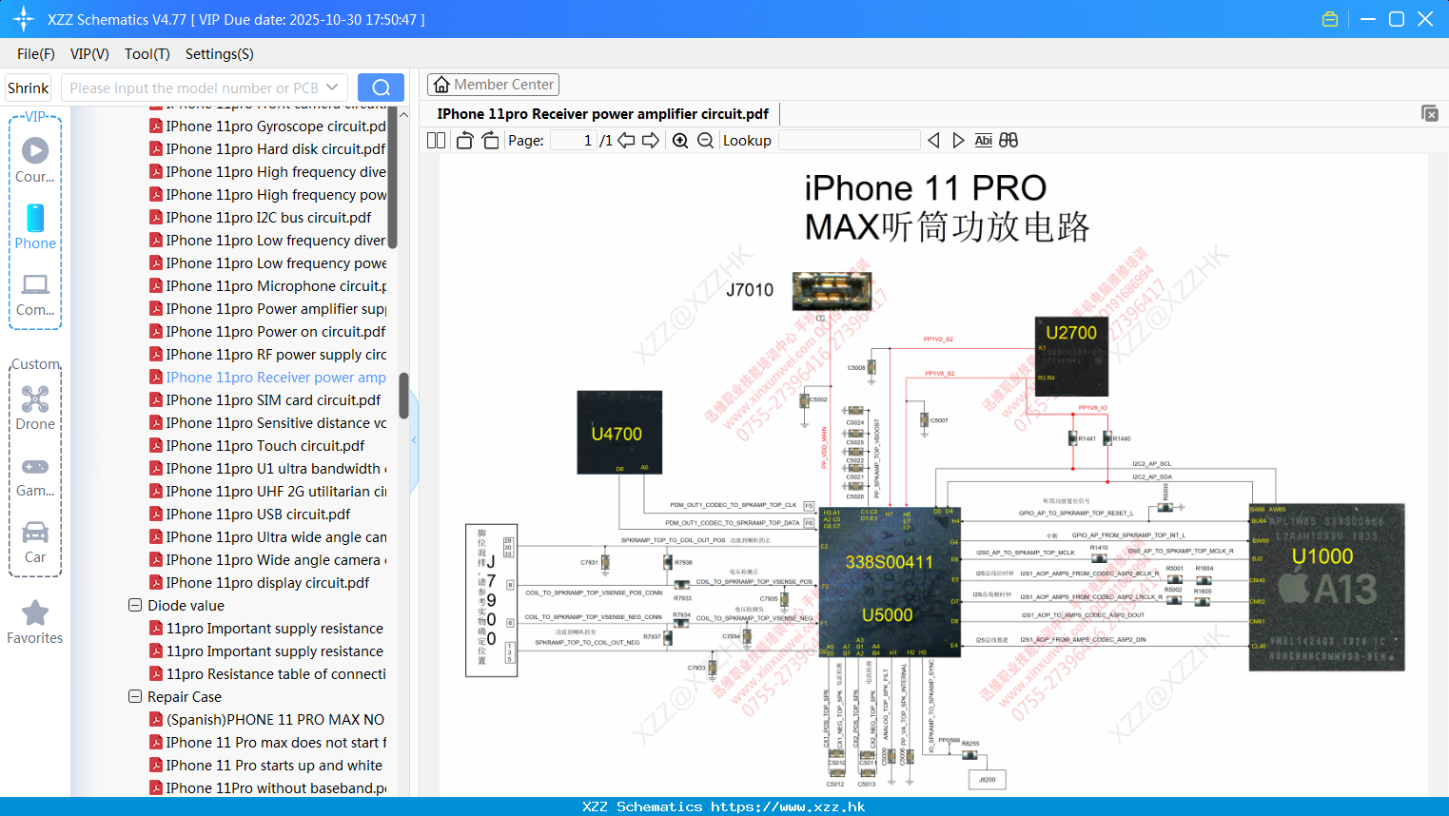Open the Game console category
The height and width of the screenshot is (816, 1449).
tap(35, 476)
